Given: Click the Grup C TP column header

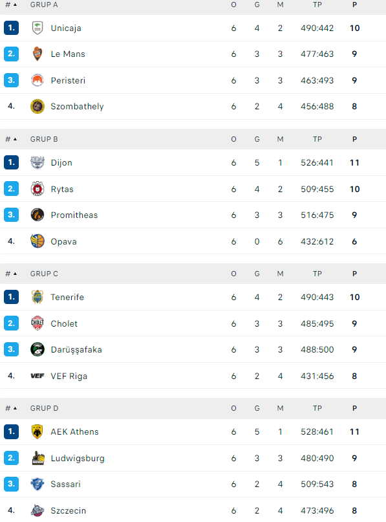Looking at the screenshot, I should [317, 274].
